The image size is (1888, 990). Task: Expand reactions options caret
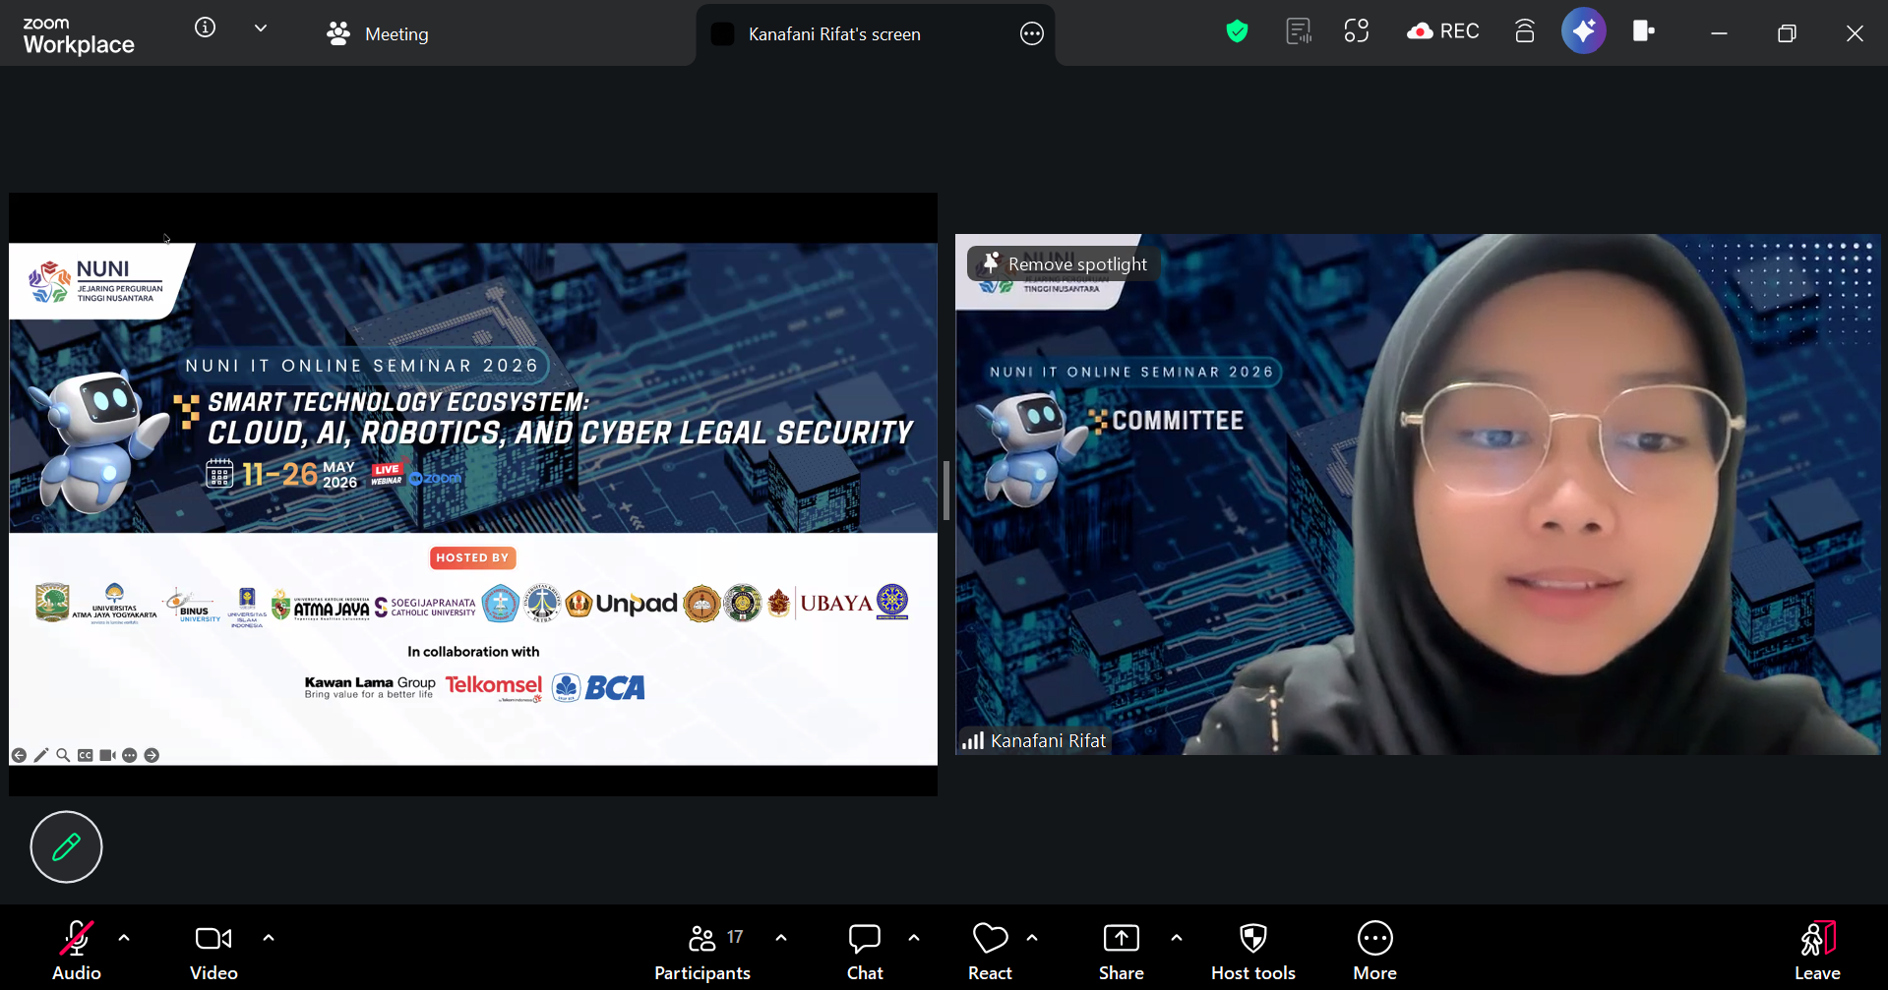pos(1032,938)
